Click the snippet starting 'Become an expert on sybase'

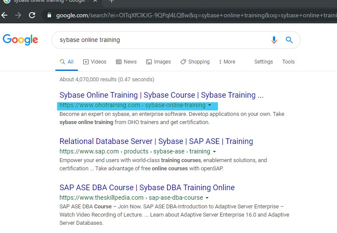(x=172, y=118)
